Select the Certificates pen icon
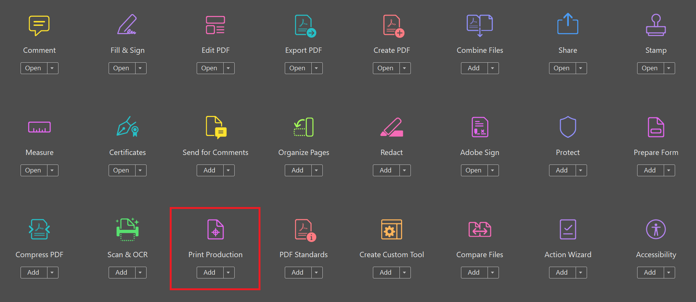696x302 pixels. coord(128,126)
